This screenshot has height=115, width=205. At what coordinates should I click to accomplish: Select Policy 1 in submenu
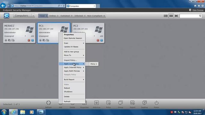click(x=94, y=64)
